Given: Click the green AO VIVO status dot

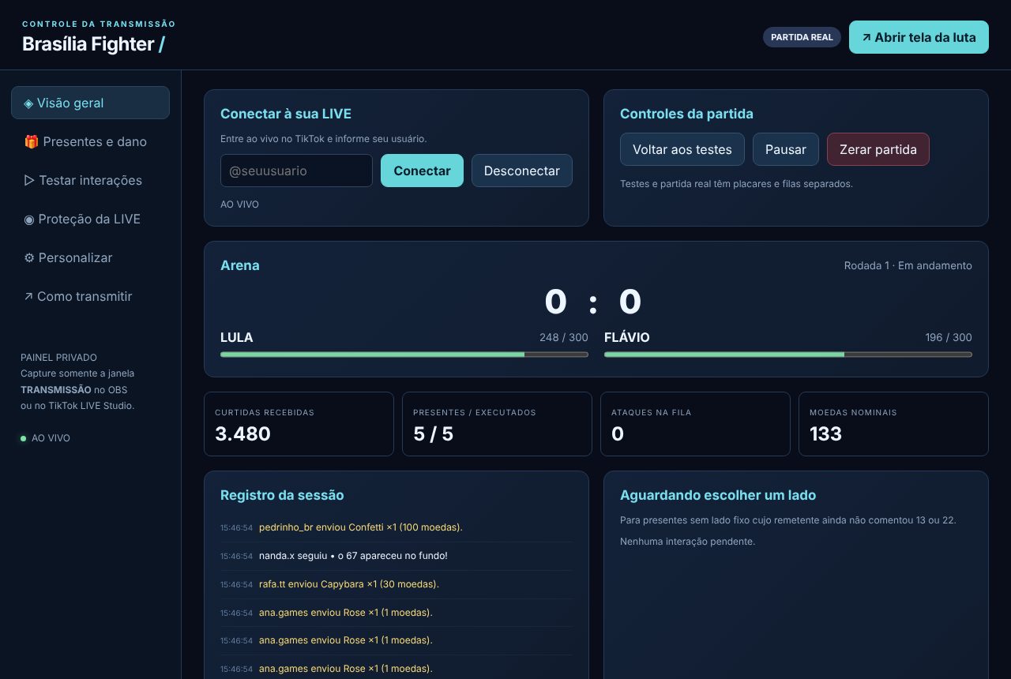Looking at the screenshot, I should [x=24, y=438].
